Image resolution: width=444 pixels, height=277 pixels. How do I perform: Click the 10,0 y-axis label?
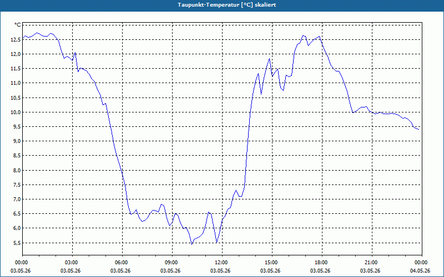tap(16, 112)
